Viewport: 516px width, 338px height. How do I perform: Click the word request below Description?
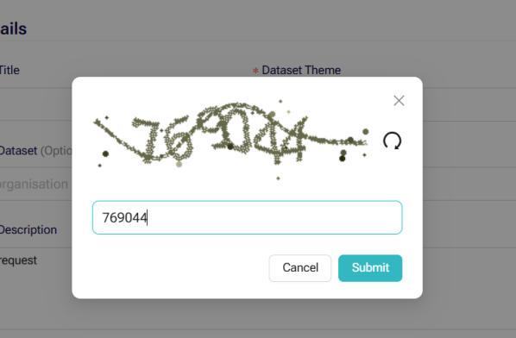[x=18, y=260]
